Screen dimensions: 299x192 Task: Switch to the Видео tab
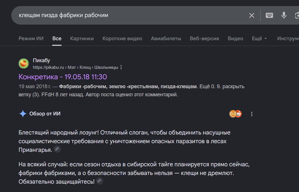(x=235, y=38)
